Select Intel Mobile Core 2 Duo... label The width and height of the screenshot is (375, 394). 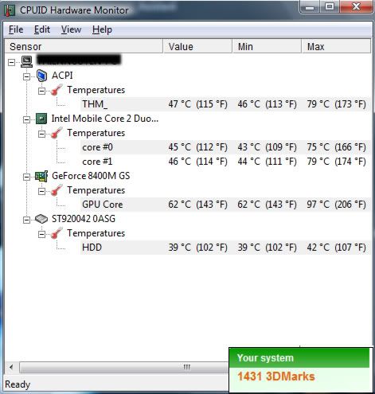point(105,119)
